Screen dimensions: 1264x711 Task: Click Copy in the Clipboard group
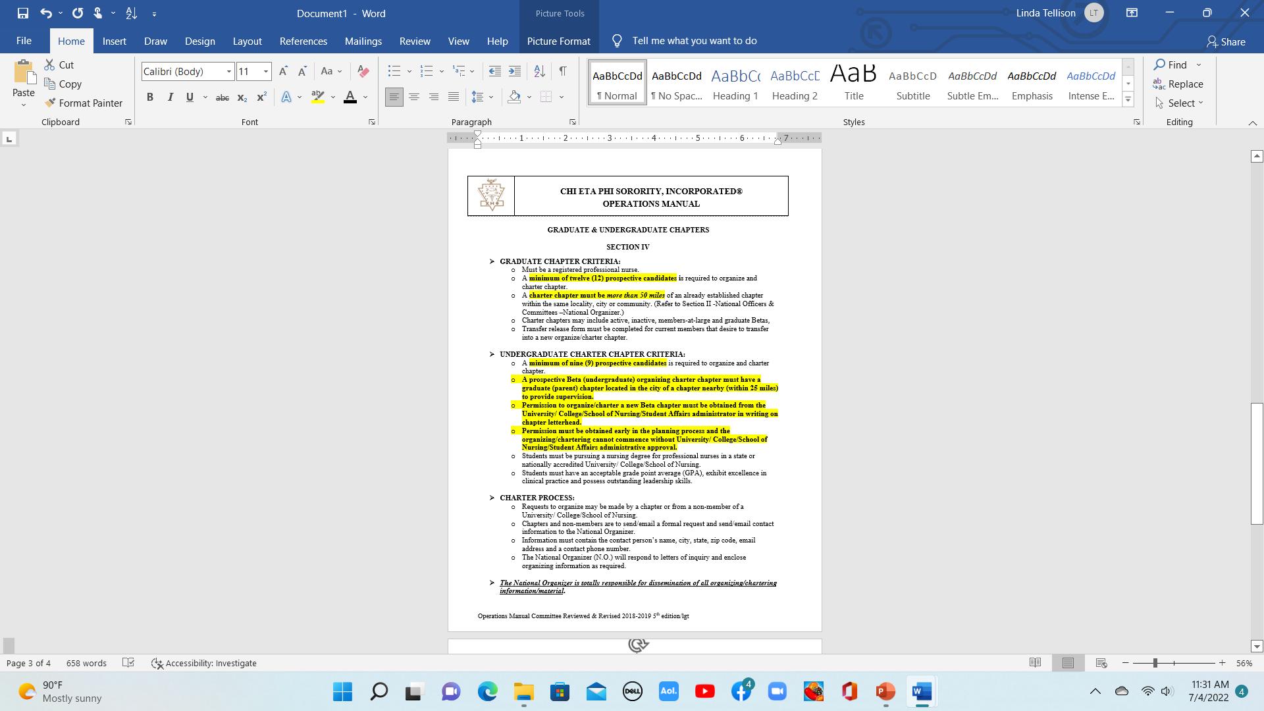[x=63, y=84]
